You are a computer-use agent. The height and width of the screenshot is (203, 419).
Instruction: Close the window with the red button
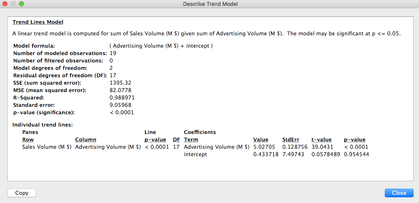[6, 4]
